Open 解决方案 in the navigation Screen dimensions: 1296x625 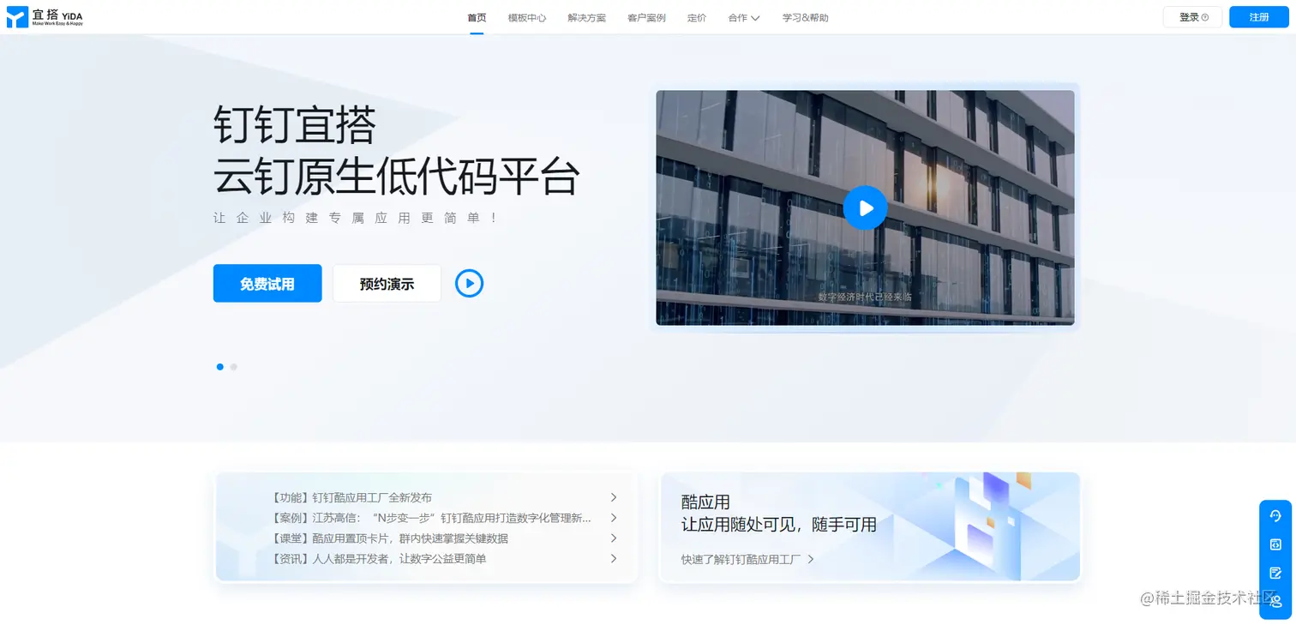pyautogui.click(x=586, y=18)
